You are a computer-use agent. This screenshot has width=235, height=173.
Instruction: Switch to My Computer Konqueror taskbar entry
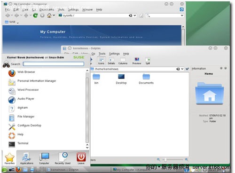[131, 170]
